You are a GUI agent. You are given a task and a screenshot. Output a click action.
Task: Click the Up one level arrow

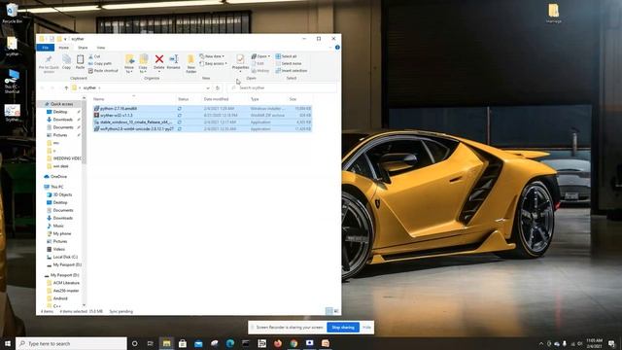pos(66,87)
